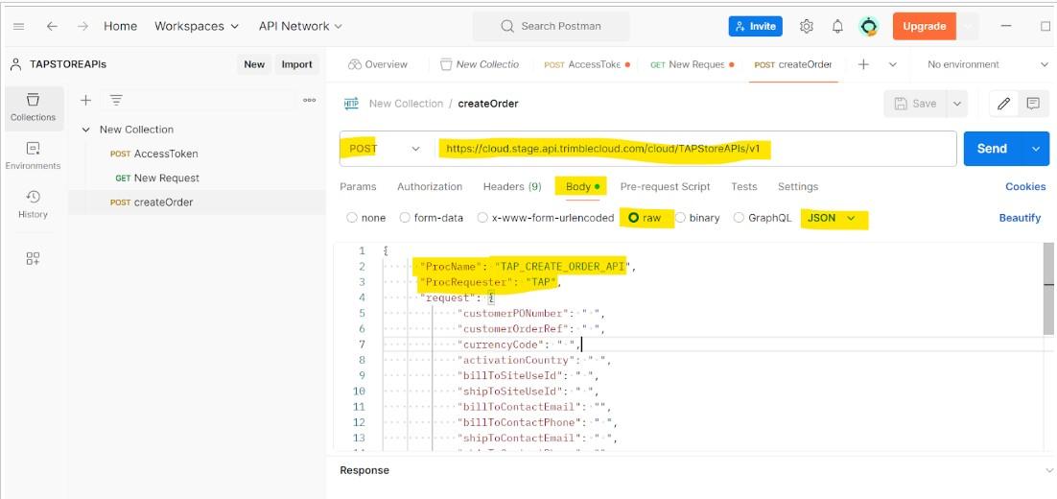Open the History sidebar icon

(x=34, y=203)
